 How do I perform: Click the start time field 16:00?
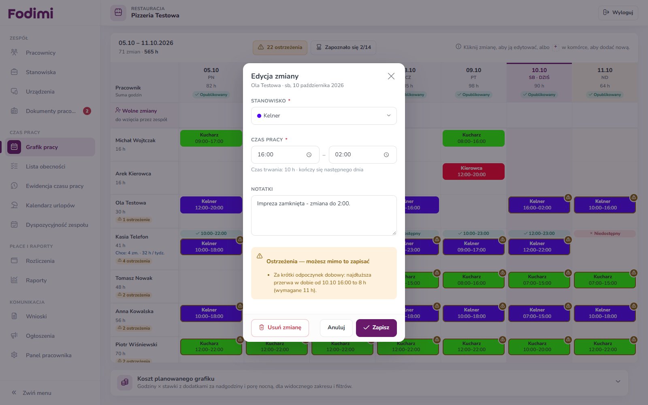[285, 155]
